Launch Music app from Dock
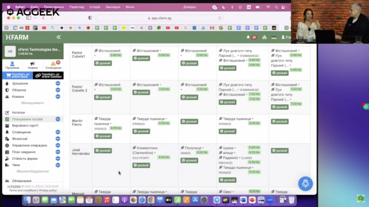The height and width of the screenshot is (207, 369). pyautogui.click(x=107, y=200)
